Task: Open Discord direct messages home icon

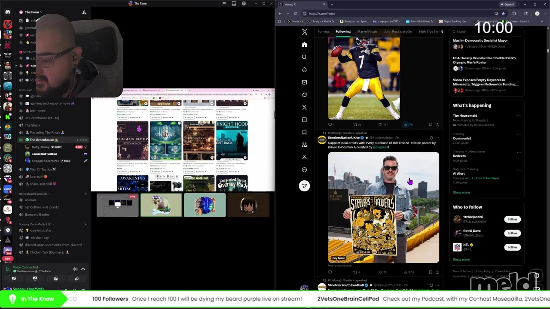Action: coord(7,12)
